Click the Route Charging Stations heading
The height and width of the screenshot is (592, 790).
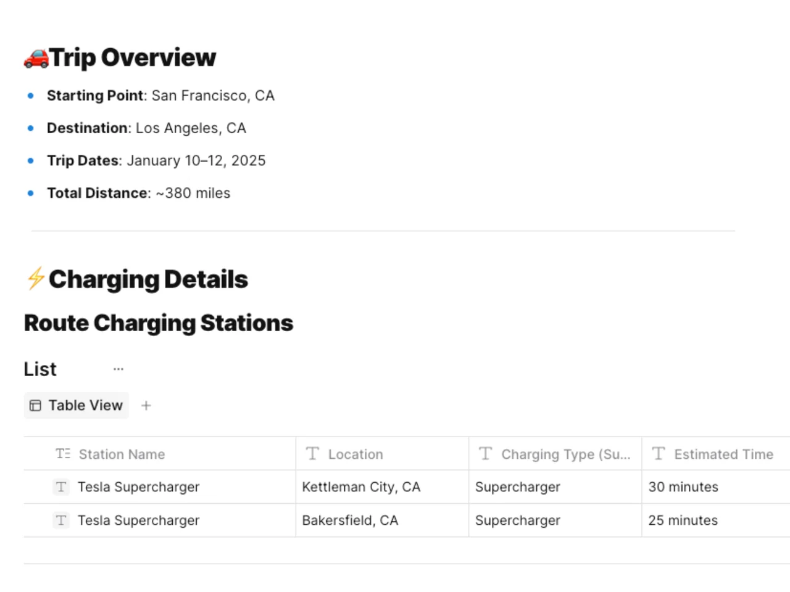pyautogui.click(x=159, y=323)
